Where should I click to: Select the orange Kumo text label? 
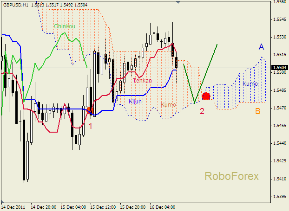(168, 105)
